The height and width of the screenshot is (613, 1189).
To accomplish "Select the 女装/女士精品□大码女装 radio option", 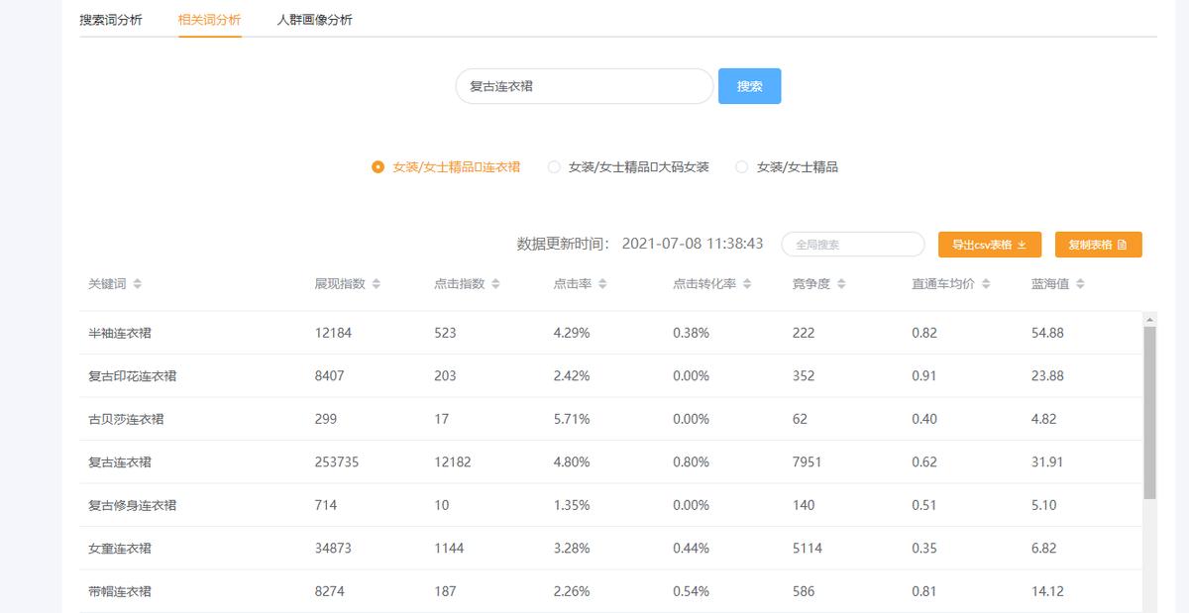I will pyautogui.click(x=556, y=166).
